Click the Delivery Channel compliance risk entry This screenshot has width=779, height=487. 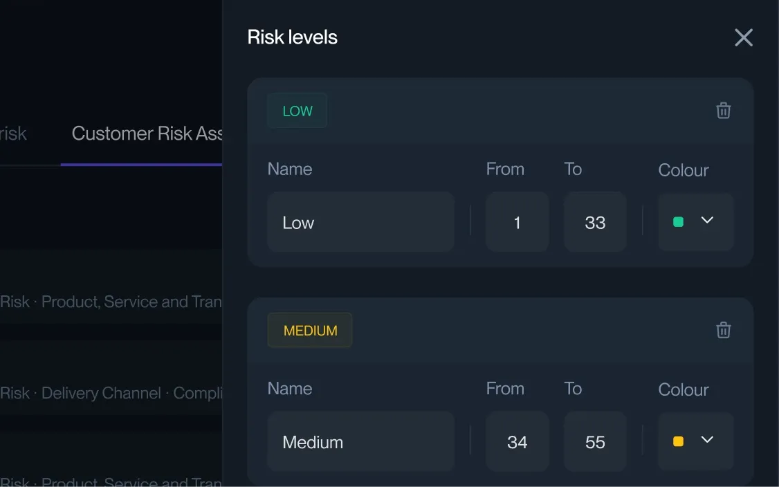[x=111, y=393]
